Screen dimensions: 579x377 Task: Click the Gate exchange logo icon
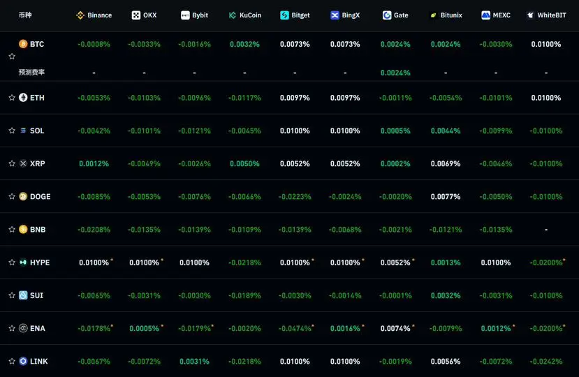pyautogui.click(x=387, y=15)
